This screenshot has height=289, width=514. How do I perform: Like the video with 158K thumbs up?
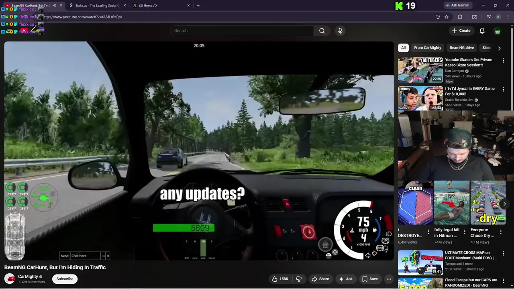[x=280, y=279]
